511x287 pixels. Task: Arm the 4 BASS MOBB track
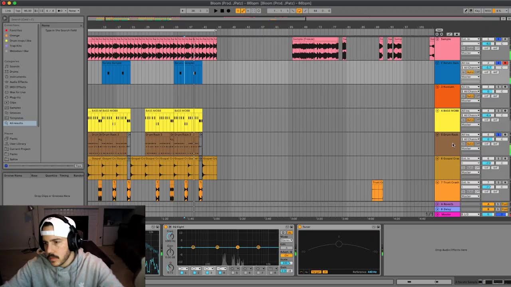click(505, 110)
